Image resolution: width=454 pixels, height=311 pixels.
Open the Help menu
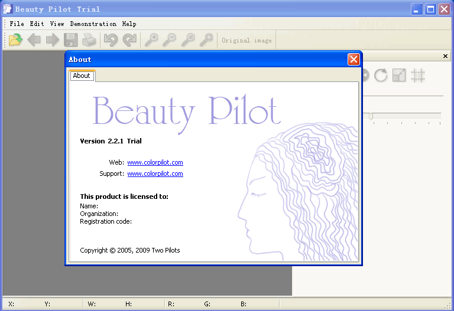[x=129, y=24]
